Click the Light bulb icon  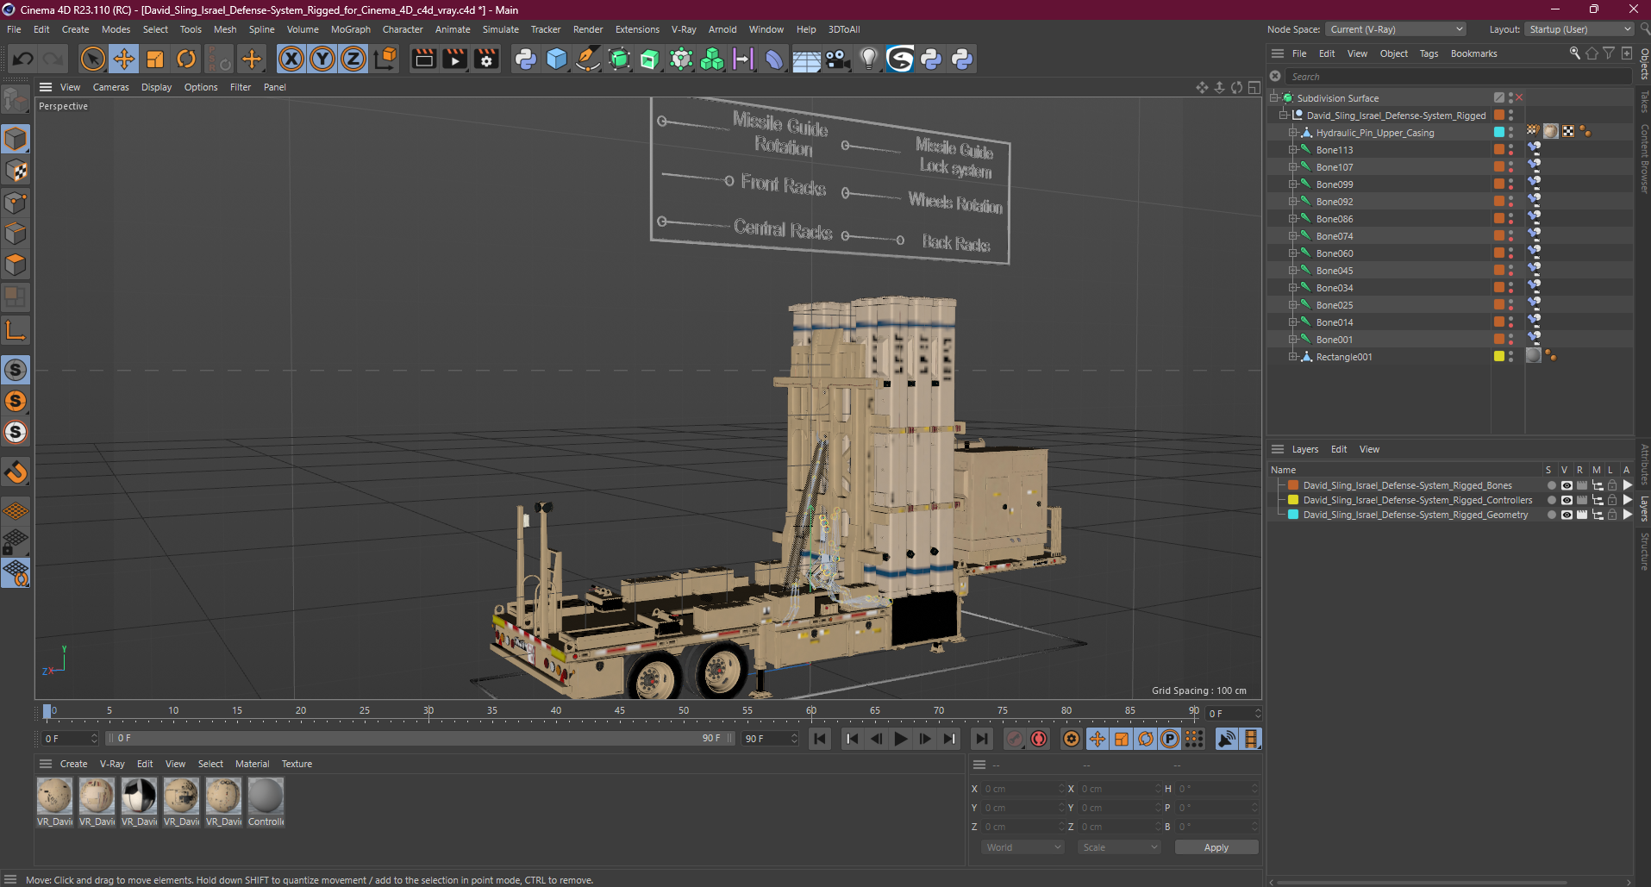click(869, 59)
